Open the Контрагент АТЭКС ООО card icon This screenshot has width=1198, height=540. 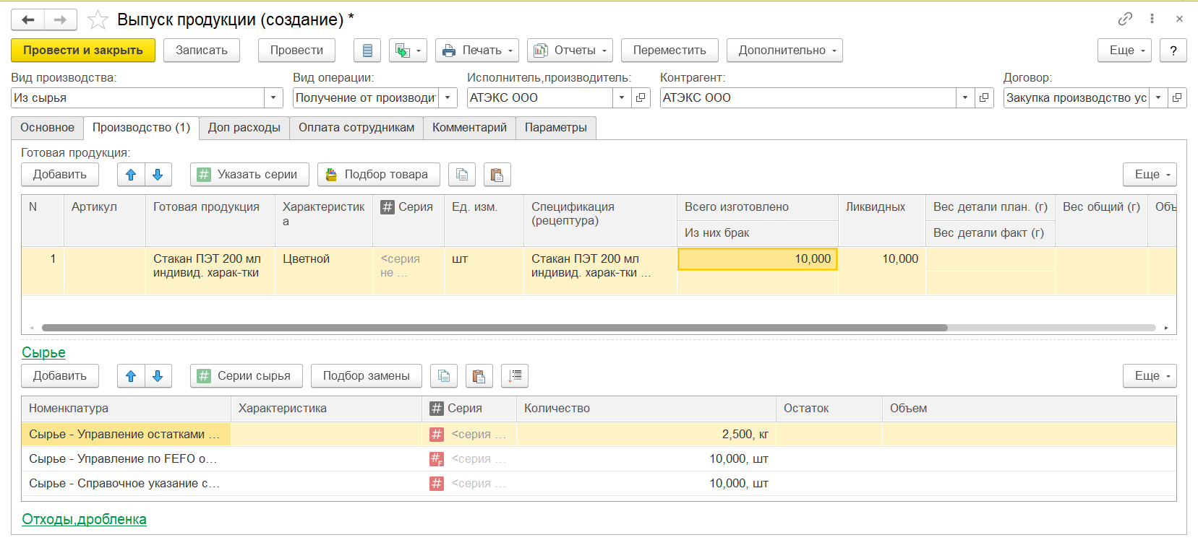tap(984, 98)
